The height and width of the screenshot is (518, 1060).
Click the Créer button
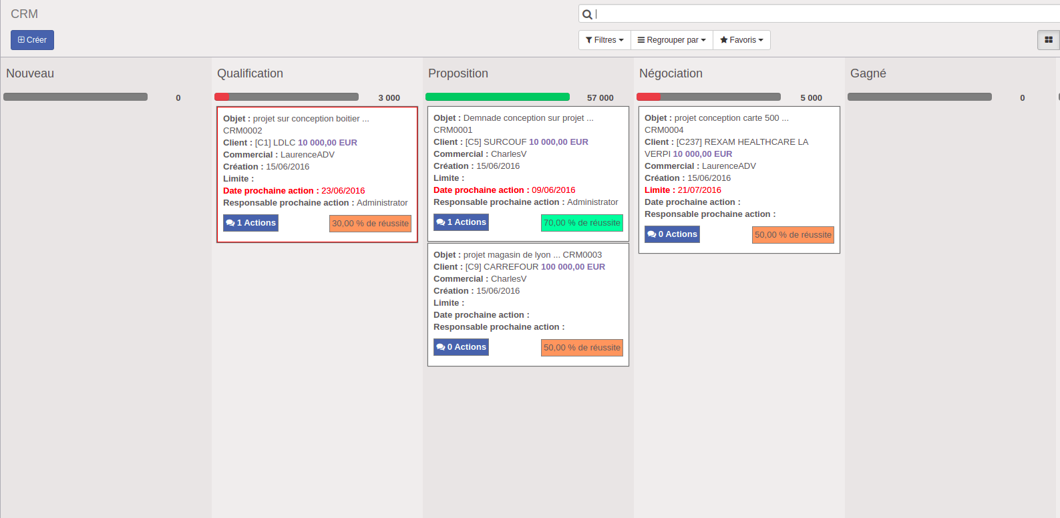pyautogui.click(x=32, y=40)
